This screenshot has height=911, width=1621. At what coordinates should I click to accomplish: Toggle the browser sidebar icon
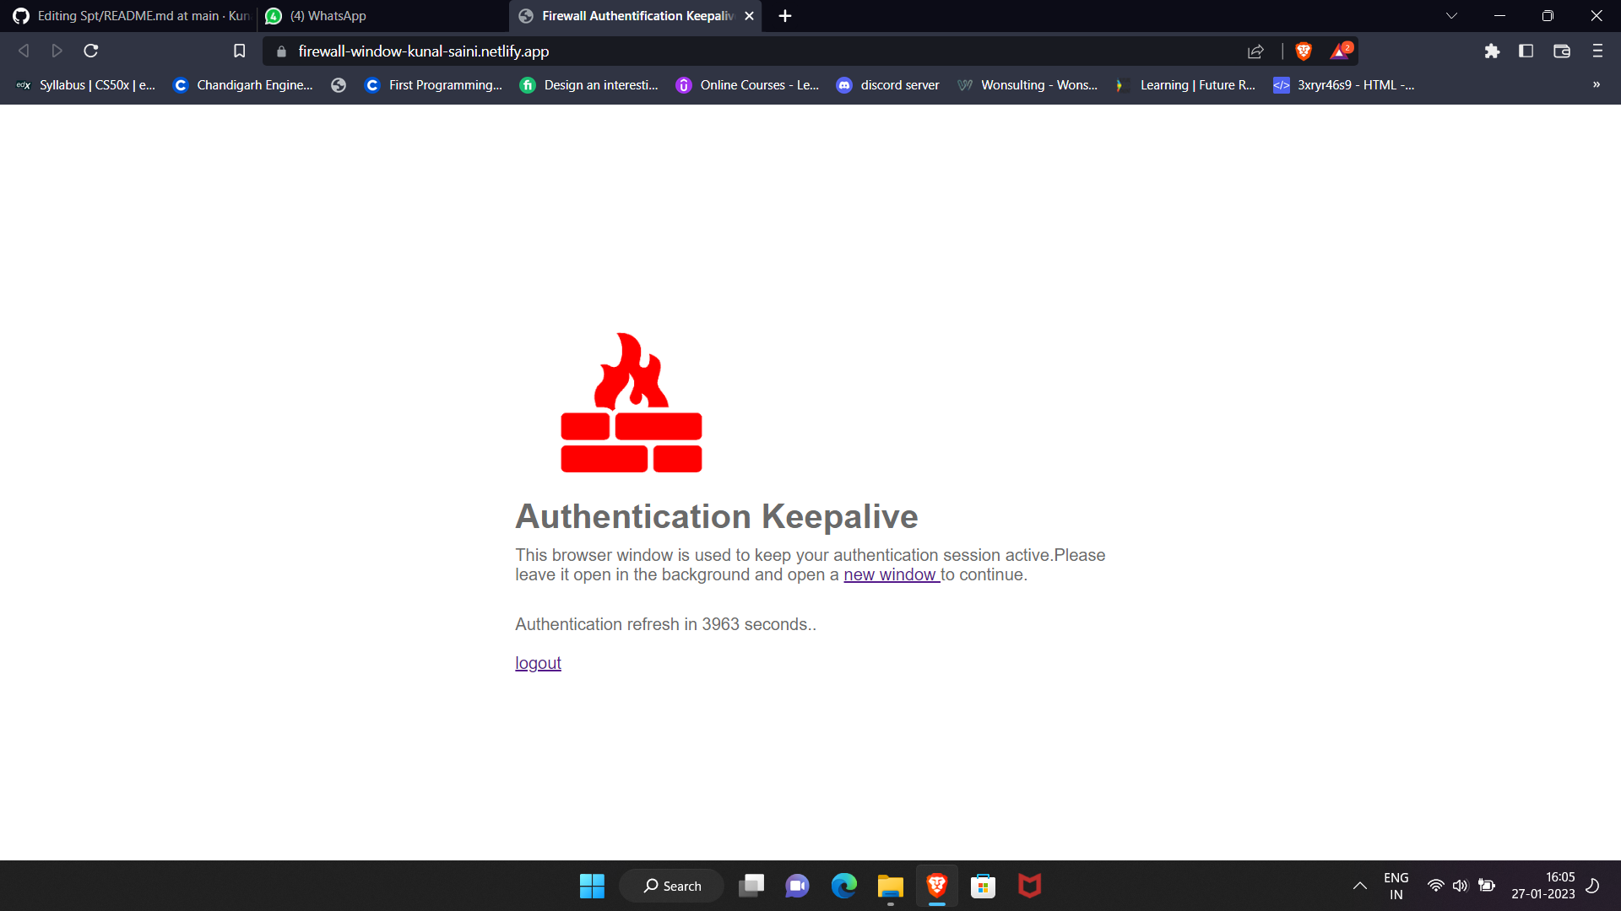click(1526, 51)
